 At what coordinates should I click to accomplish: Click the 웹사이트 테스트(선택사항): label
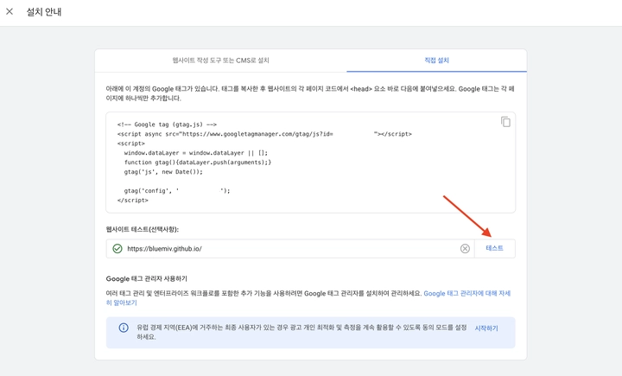click(x=143, y=229)
